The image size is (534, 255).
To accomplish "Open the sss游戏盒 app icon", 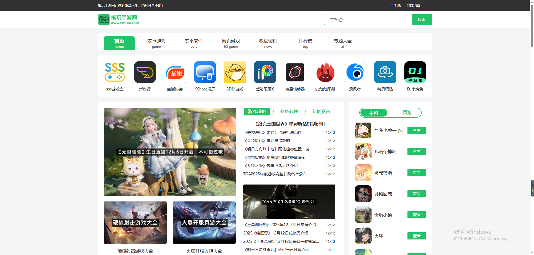I will 115,72.
